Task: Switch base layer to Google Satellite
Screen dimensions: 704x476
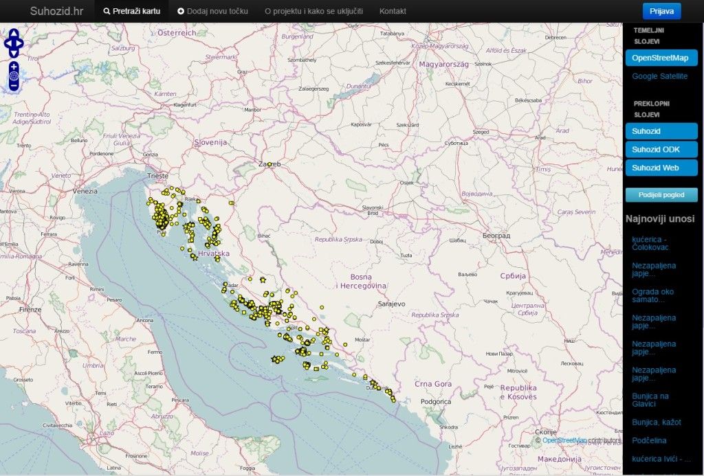Action: pyautogui.click(x=659, y=76)
